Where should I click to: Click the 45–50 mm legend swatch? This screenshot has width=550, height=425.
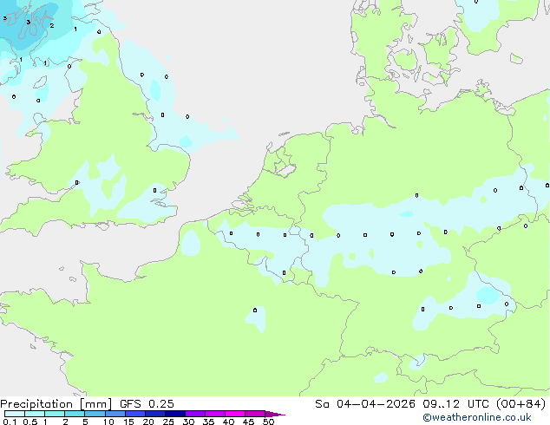coord(255,414)
